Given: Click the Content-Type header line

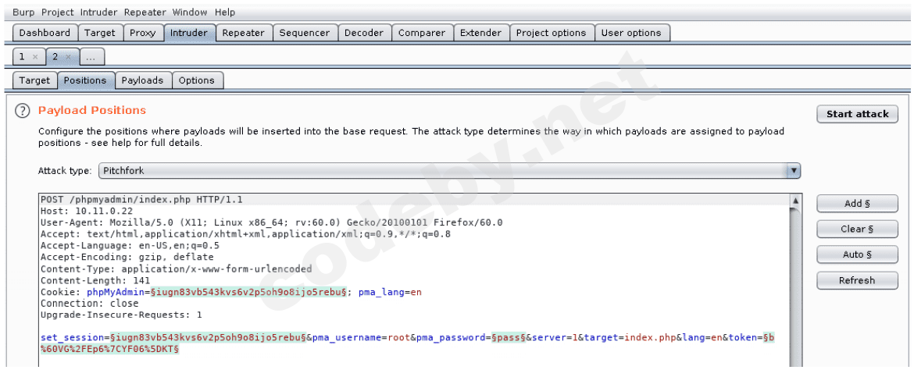Looking at the screenshot, I should (176, 269).
